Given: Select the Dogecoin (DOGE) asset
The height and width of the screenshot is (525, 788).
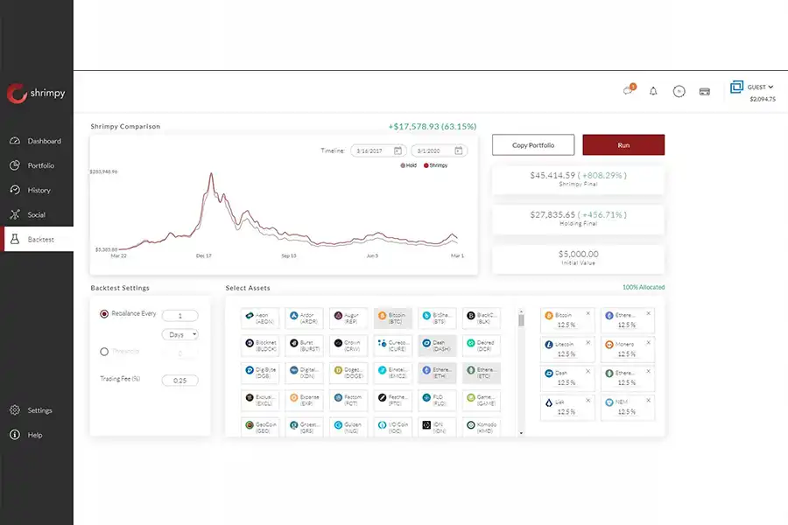Looking at the screenshot, I should click(x=348, y=373).
